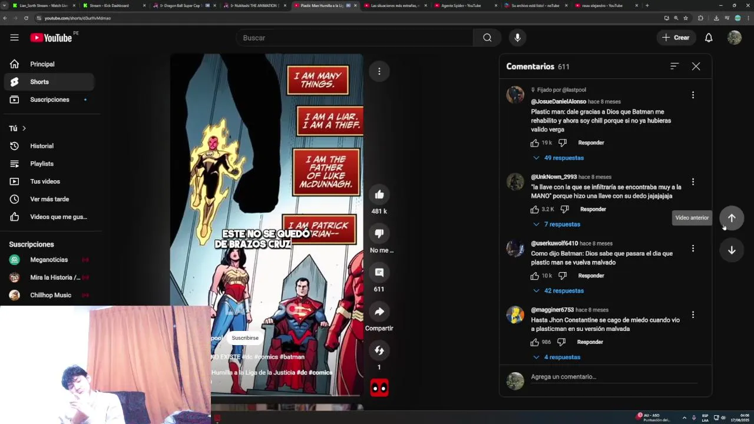Expand the 4 respuestas thread

(556, 357)
